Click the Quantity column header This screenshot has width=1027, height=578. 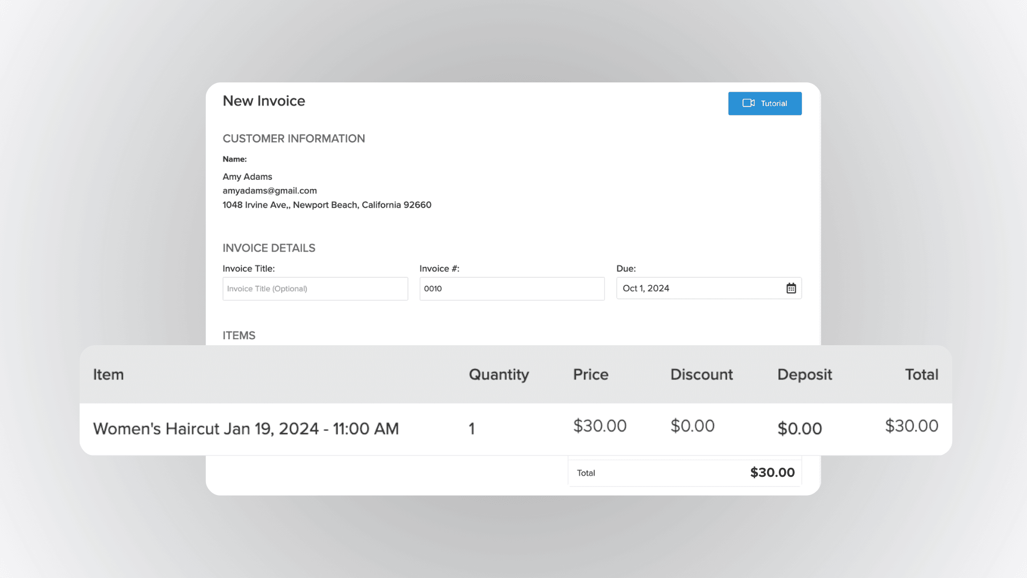click(498, 375)
